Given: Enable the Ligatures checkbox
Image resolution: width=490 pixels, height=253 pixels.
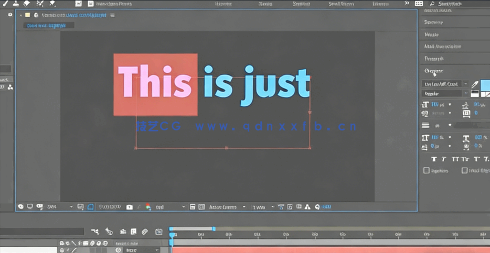Looking at the screenshot, I should click(x=427, y=170).
